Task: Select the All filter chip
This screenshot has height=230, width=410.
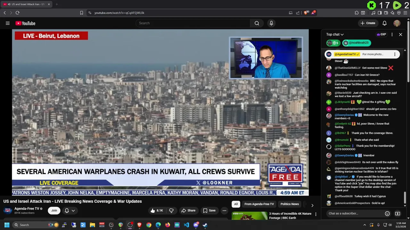Action: coord(236,204)
